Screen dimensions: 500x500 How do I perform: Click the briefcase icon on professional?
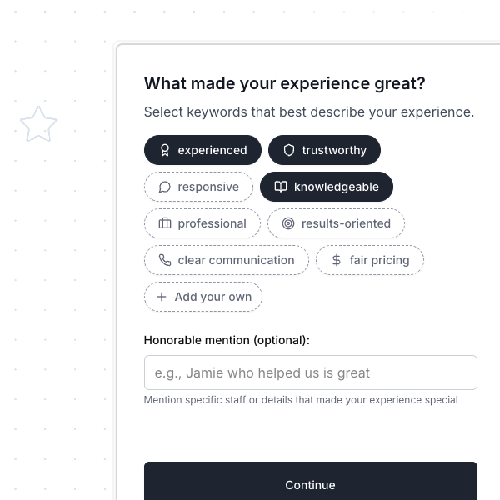tap(165, 223)
